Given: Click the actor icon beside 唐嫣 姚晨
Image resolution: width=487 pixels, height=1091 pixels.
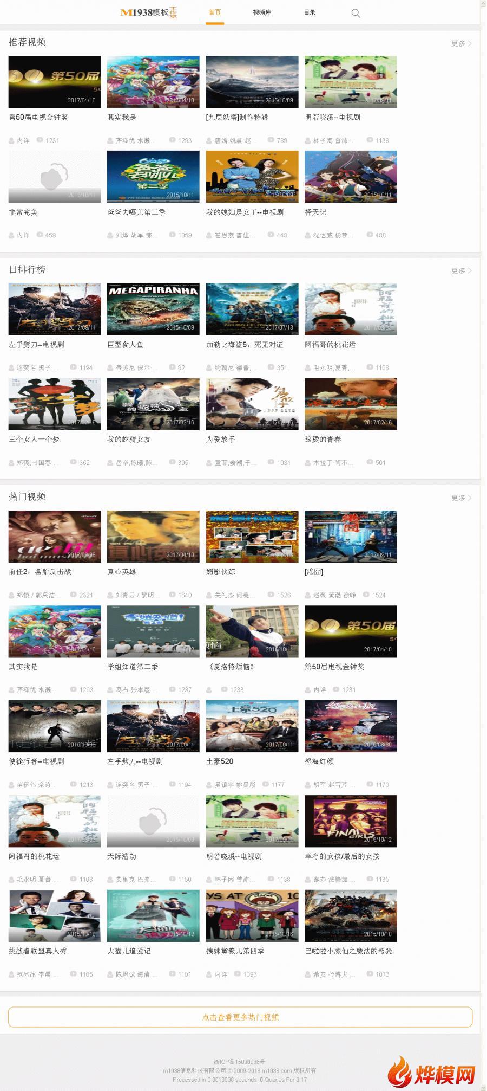Looking at the screenshot, I should point(209,140).
